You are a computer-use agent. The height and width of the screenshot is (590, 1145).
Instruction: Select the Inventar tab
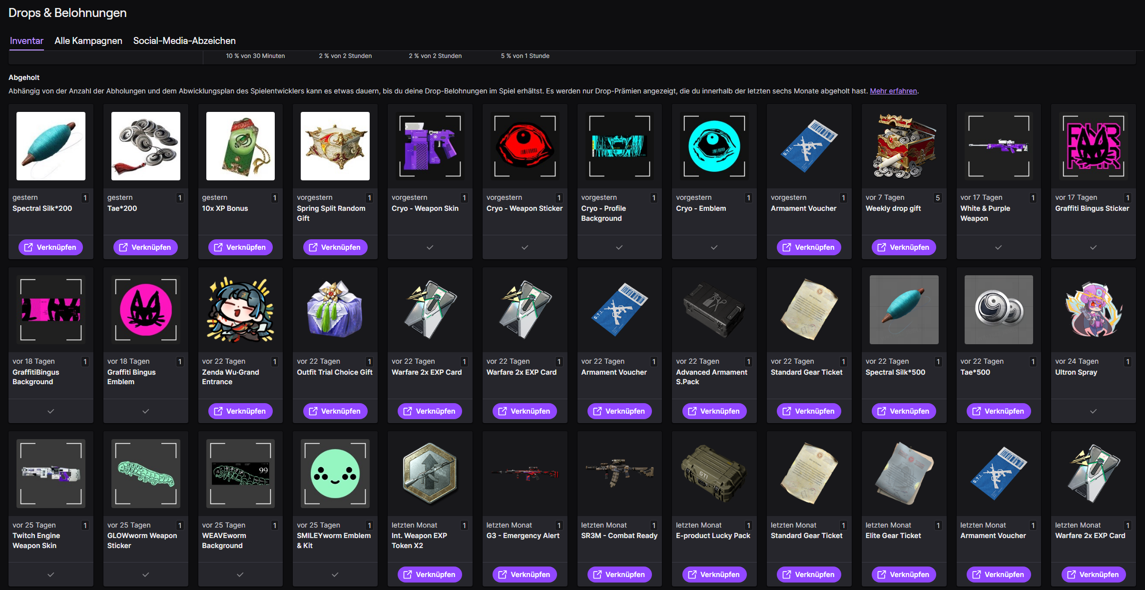26,41
